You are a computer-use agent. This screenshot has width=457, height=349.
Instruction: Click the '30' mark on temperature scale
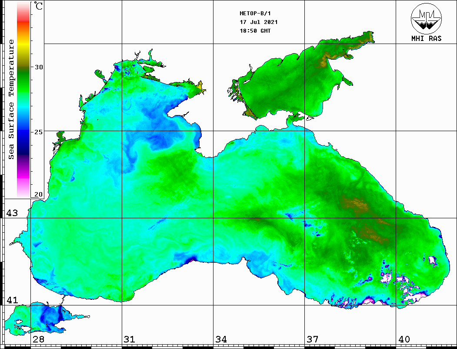[38, 67]
